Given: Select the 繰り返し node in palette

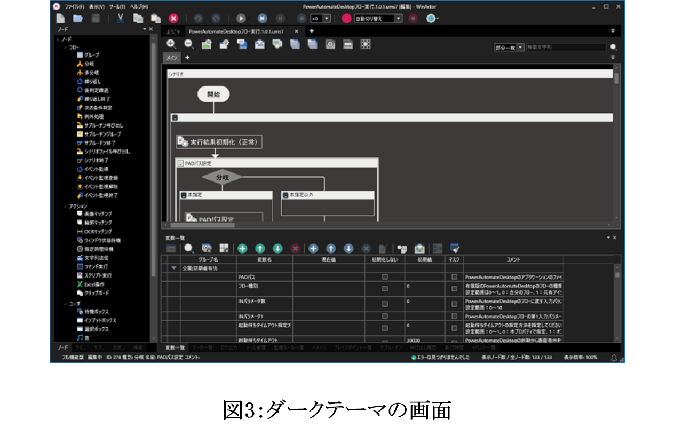Looking at the screenshot, I should pos(89,81).
